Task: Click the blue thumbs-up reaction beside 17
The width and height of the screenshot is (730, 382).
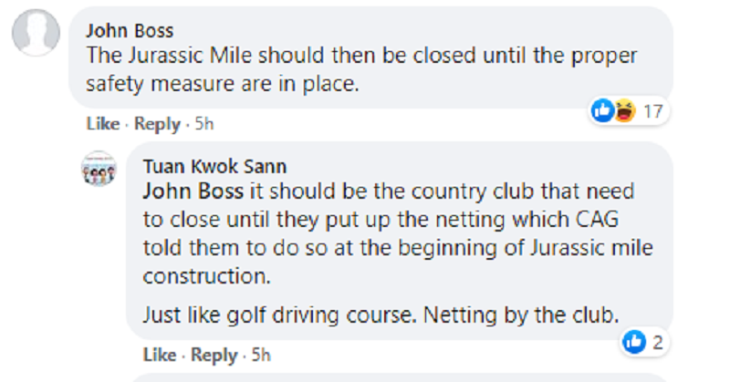Action: 604,111
